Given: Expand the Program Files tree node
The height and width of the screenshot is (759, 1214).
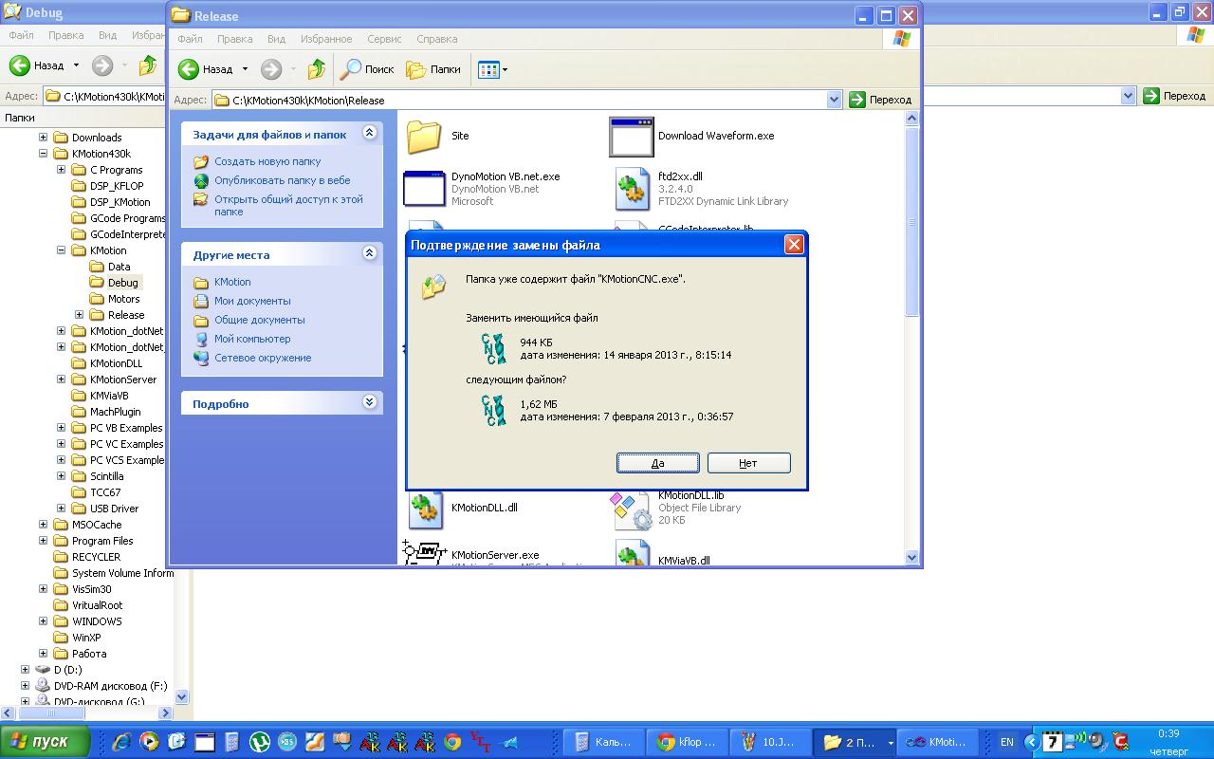Looking at the screenshot, I should point(43,540).
